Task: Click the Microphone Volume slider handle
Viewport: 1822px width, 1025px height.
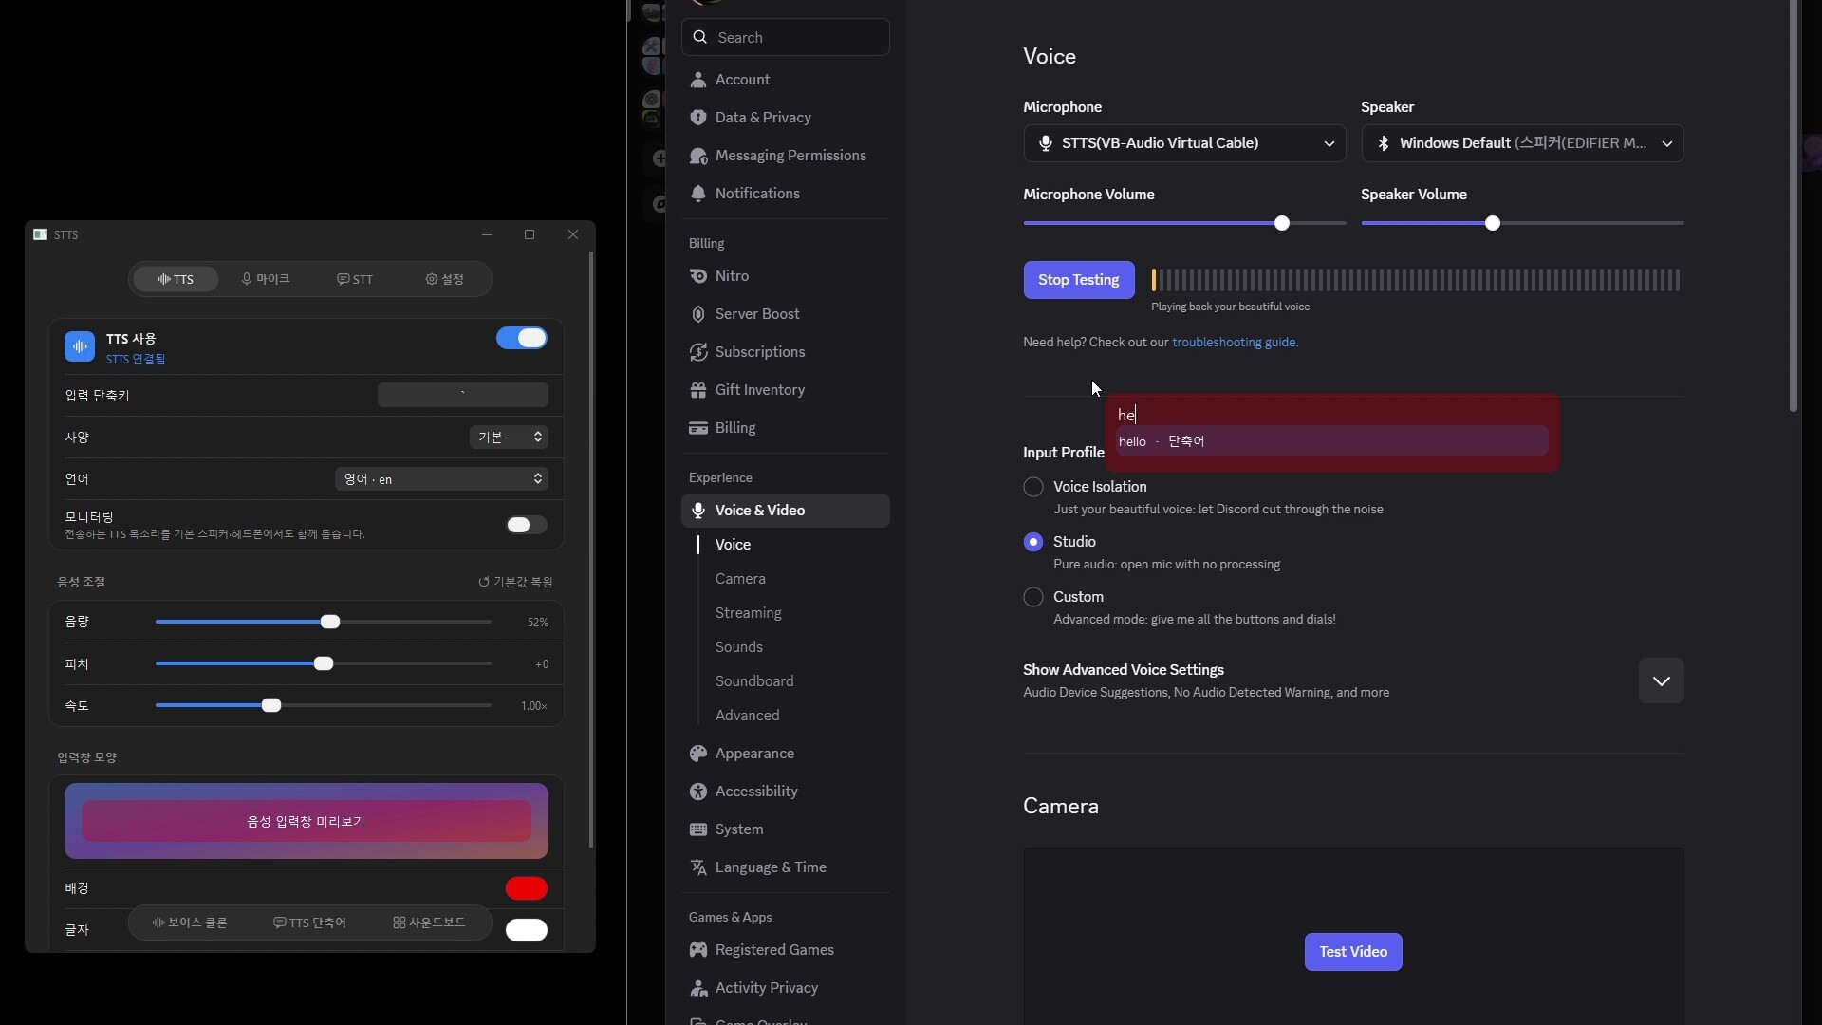Action: 1282,223
